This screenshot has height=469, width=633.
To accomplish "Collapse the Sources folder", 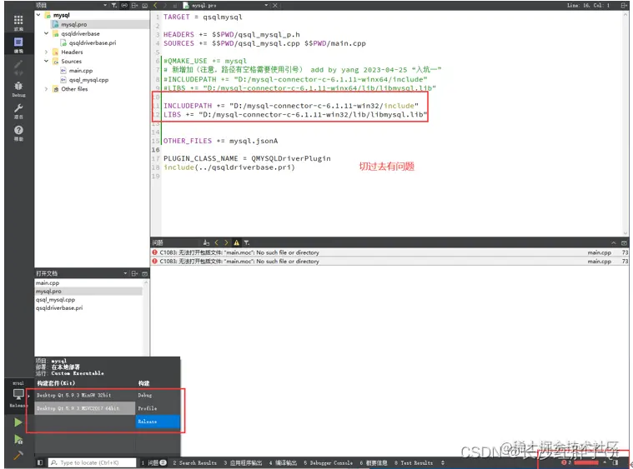I will [46, 62].
